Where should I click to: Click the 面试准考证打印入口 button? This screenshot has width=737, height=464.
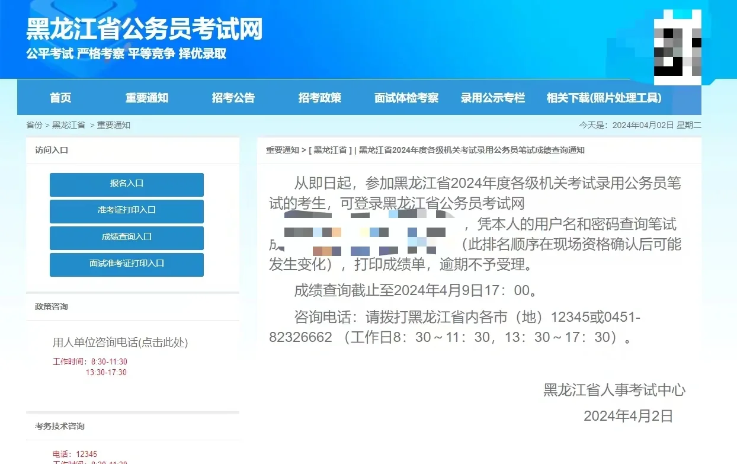126,264
